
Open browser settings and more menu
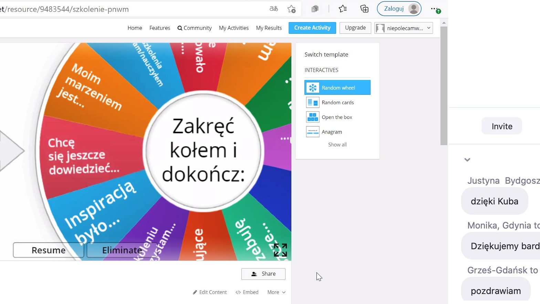pyautogui.click(x=435, y=9)
